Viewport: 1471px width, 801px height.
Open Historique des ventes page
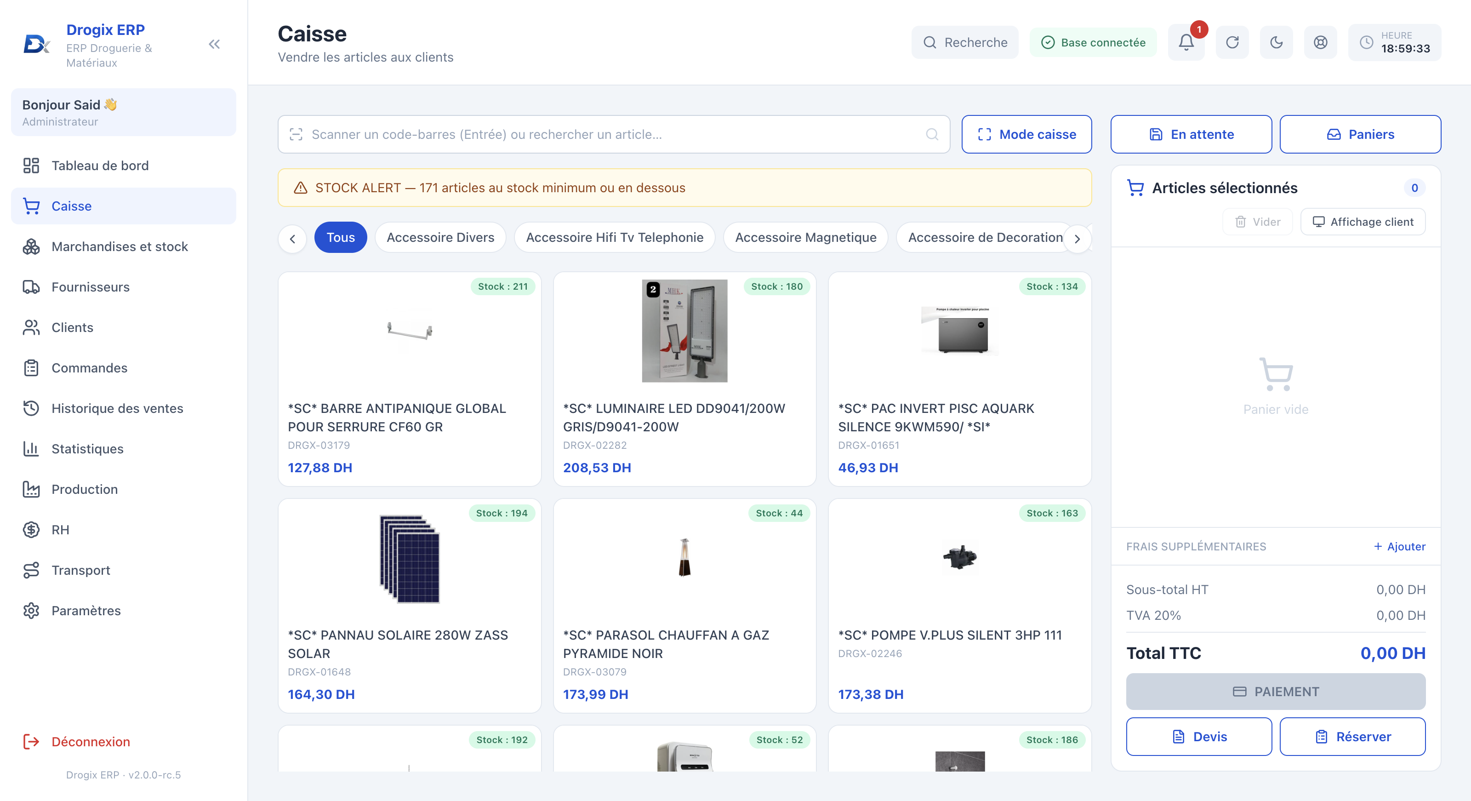(123, 408)
